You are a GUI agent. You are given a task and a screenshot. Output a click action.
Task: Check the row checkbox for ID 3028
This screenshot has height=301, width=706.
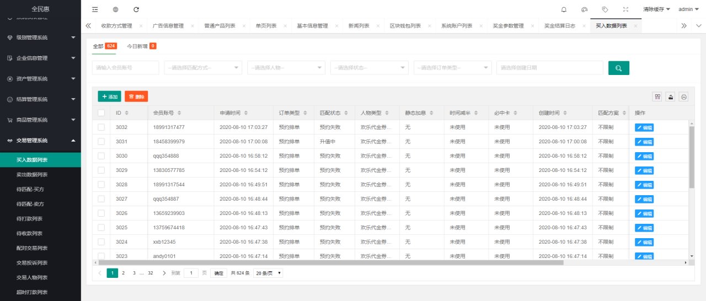pyautogui.click(x=101, y=185)
